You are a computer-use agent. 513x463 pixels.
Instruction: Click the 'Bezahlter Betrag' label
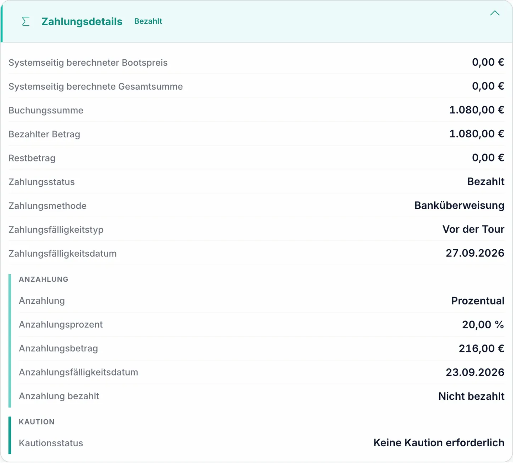coord(44,134)
